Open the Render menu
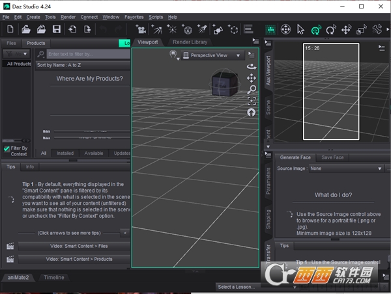The height and width of the screenshot is (294, 391). (68, 17)
